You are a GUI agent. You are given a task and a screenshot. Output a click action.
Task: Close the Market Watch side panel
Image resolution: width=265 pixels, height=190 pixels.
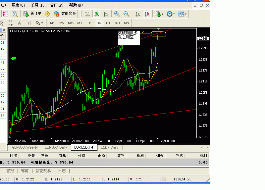4,30
